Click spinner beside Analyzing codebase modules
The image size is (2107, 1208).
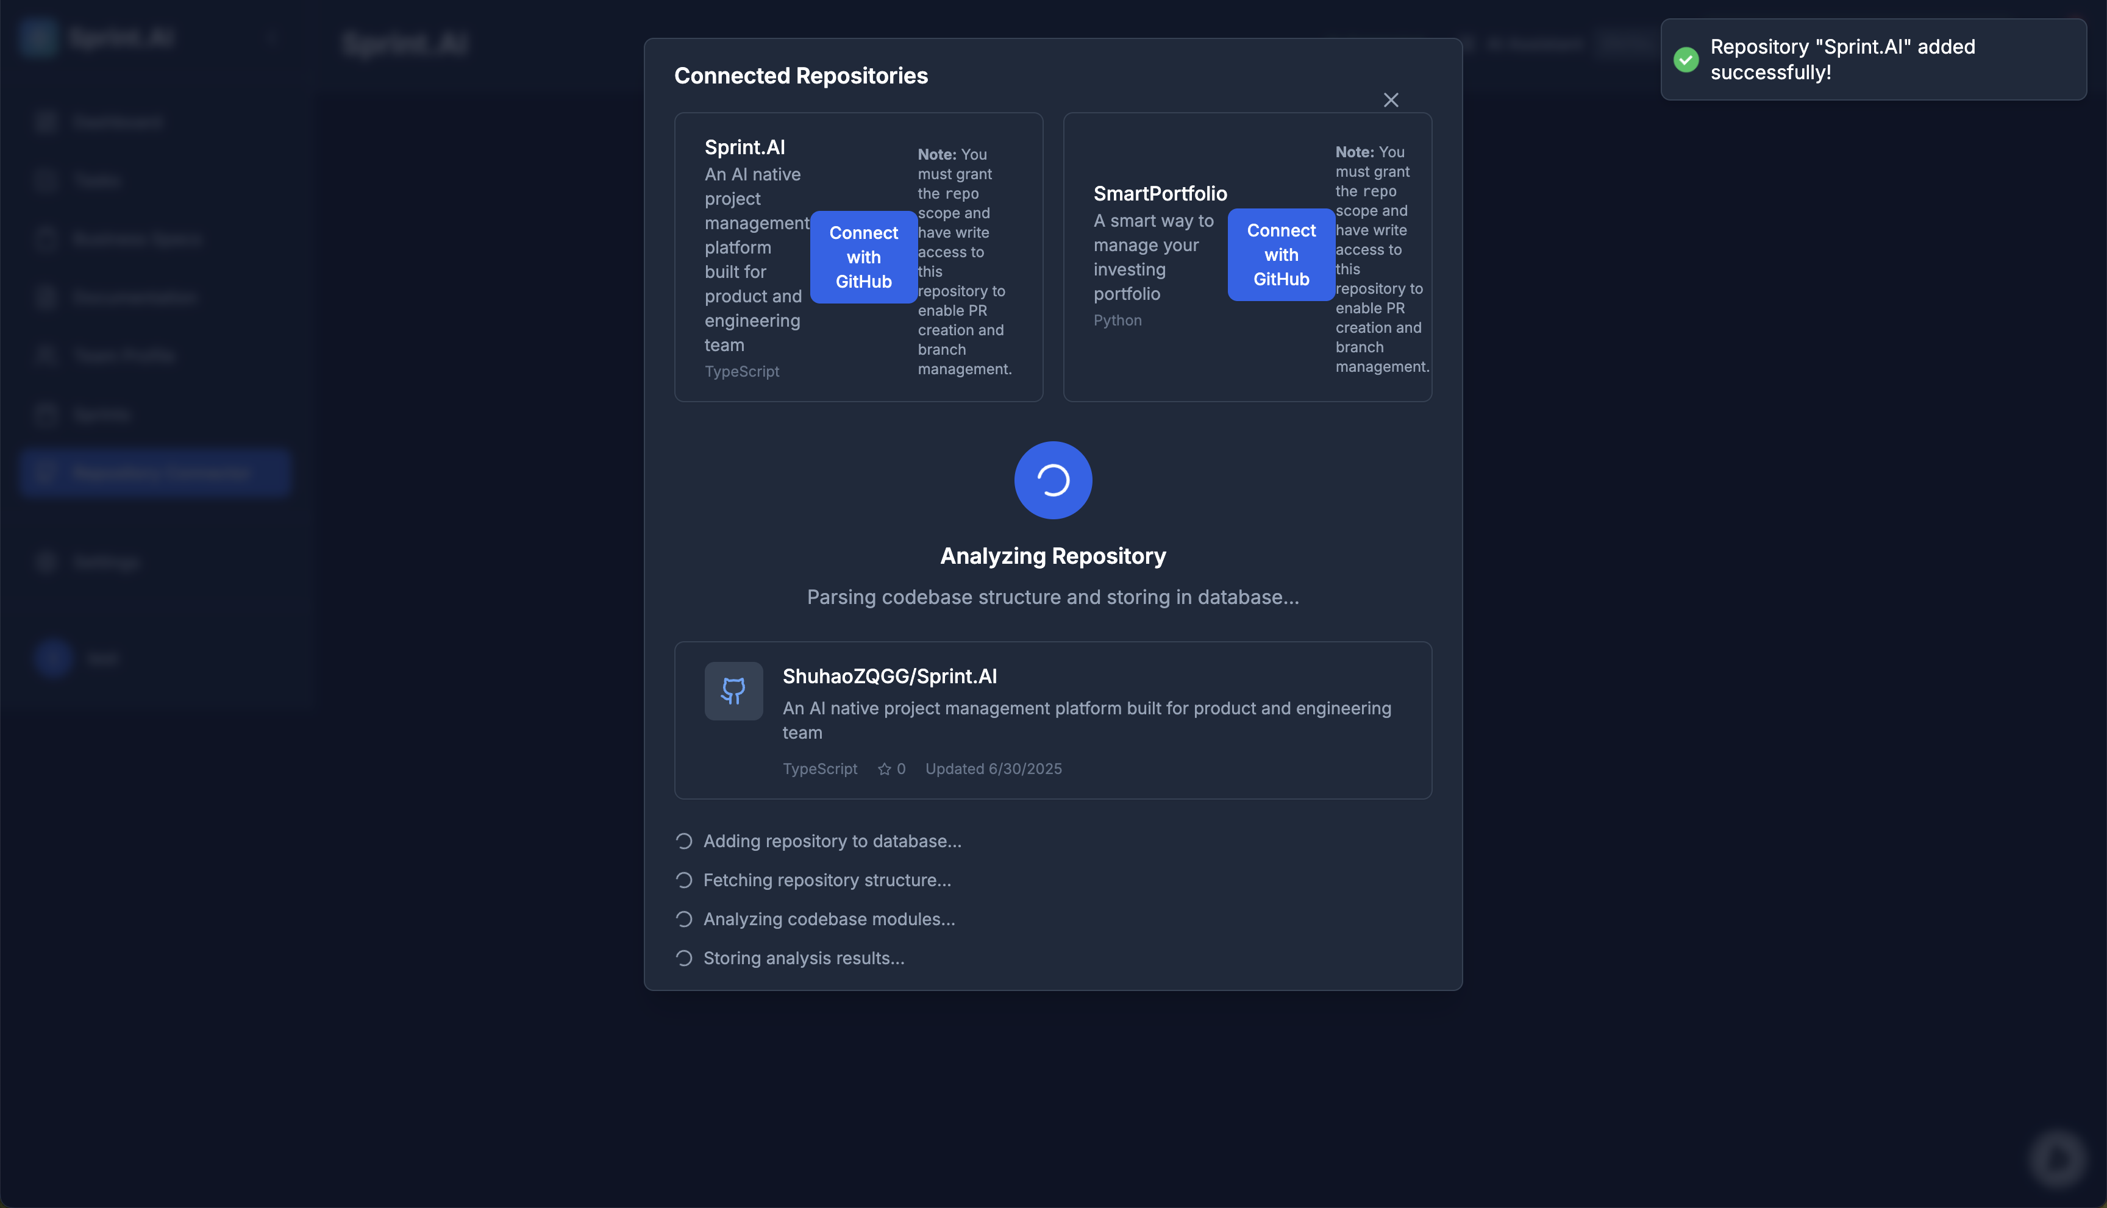coord(684,919)
